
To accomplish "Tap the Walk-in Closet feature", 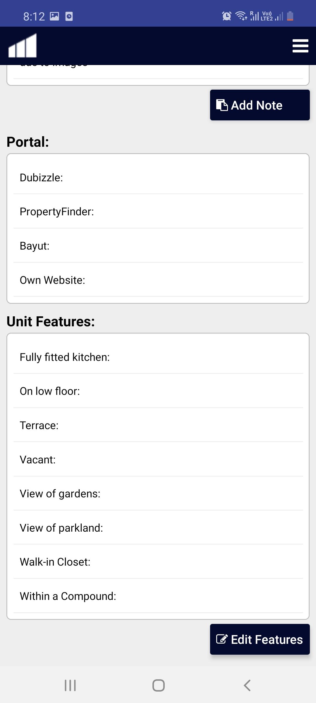I will (x=158, y=562).
